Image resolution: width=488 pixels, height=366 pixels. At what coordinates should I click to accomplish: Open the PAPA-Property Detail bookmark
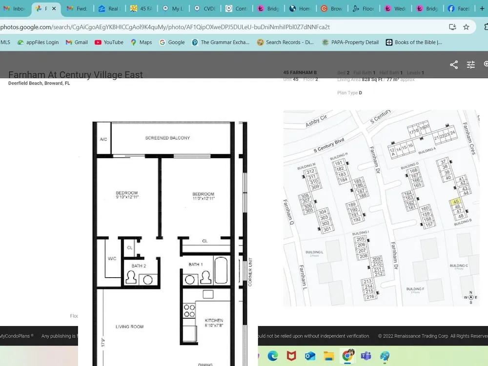pyautogui.click(x=350, y=42)
